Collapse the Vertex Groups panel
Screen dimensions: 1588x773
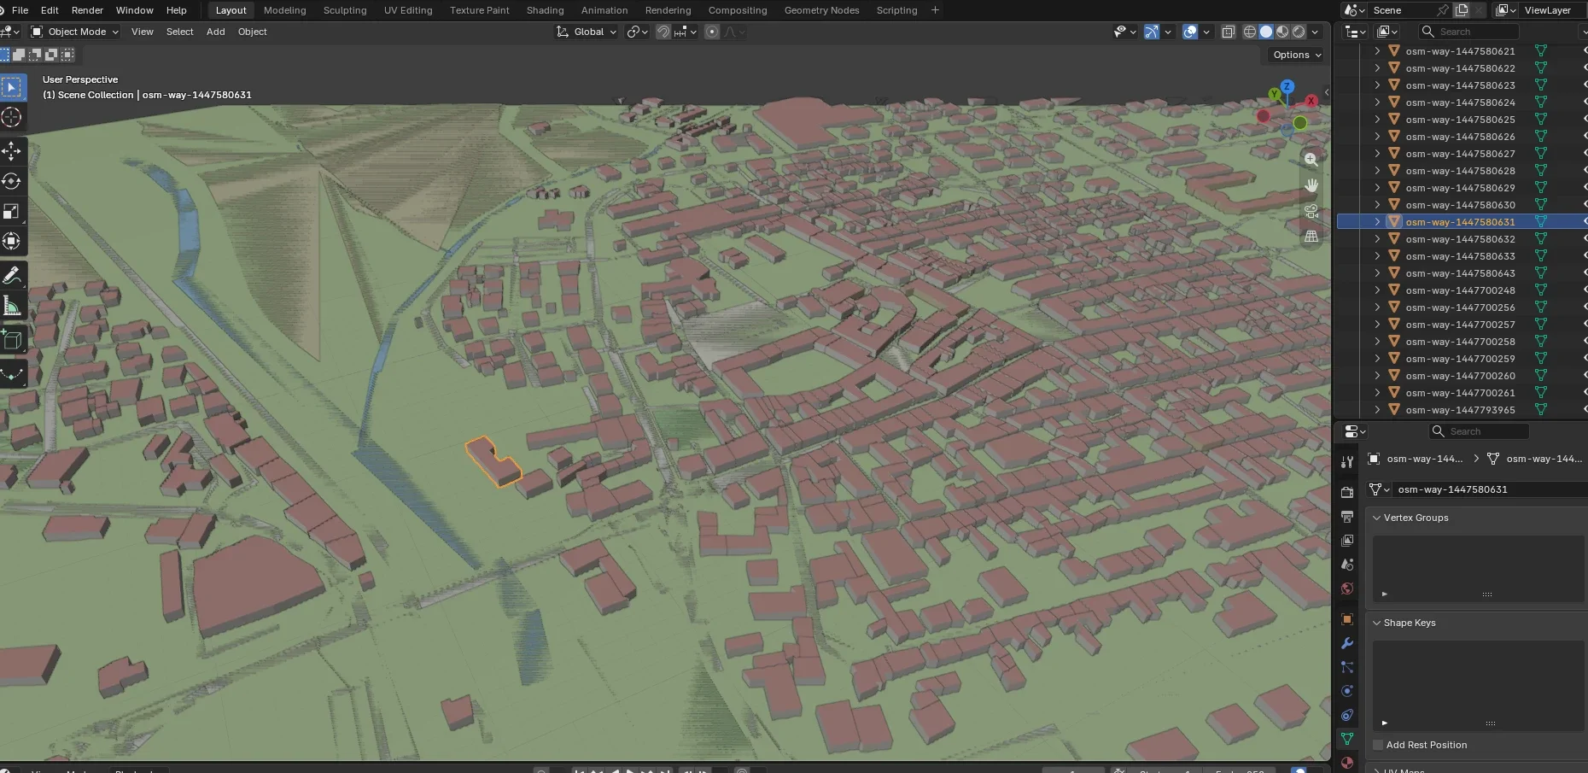point(1376,518)
